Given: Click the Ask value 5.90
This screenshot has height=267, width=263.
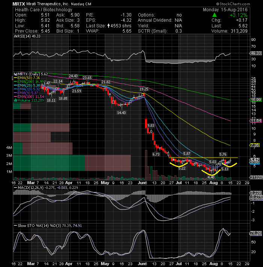Looking at the screenshot, I should tap(75, 15).
